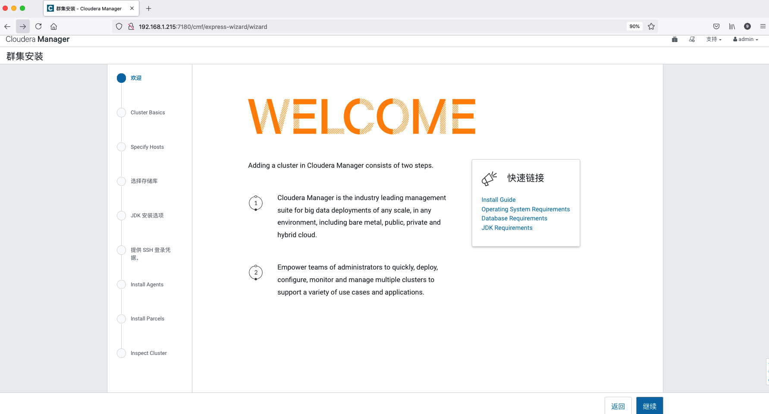
Task: Click the 90% zoom level indicator
Action: click(634, 26)
